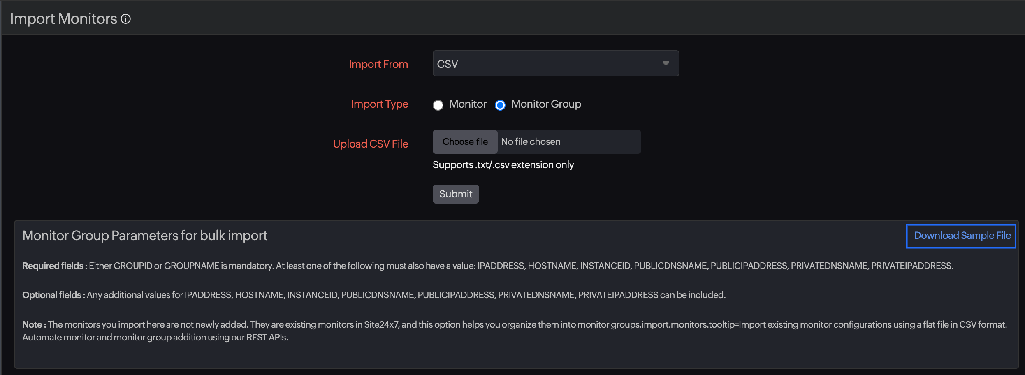The height and width of the screenshot is (375, 1025).
Task: Click the info icon beside Import Monitors
Action: pyautogui.click(x=126, y=18)
